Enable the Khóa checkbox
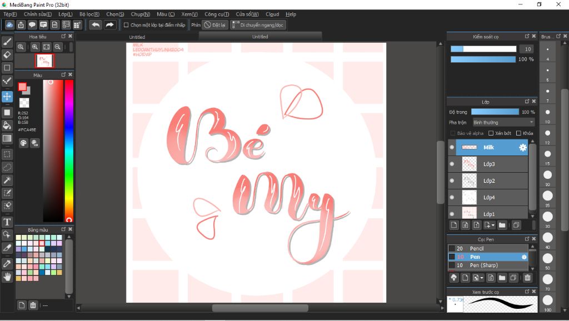This screenshot has width=569, height=321. [x=518, y=133]
